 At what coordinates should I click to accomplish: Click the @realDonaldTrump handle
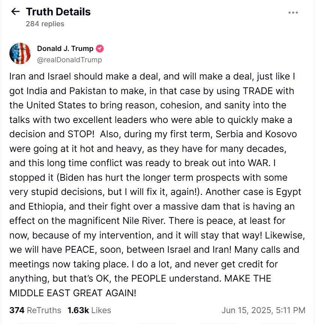[x=69, y=60]
